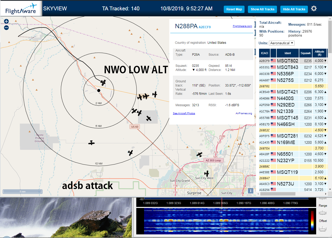This screenshot has width=332, height=238.
Task: Click the Reset Map button
Action: (234, 9)
